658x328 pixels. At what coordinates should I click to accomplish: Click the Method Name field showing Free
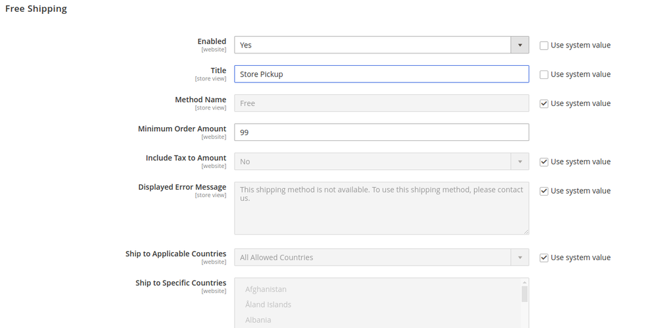click(x=381, y=103)
